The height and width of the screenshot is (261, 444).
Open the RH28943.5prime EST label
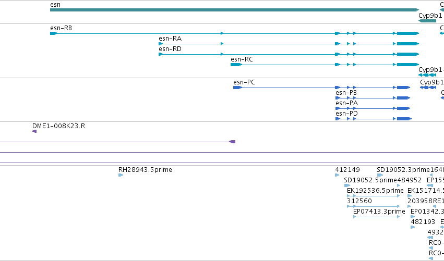tap(145, 170)
